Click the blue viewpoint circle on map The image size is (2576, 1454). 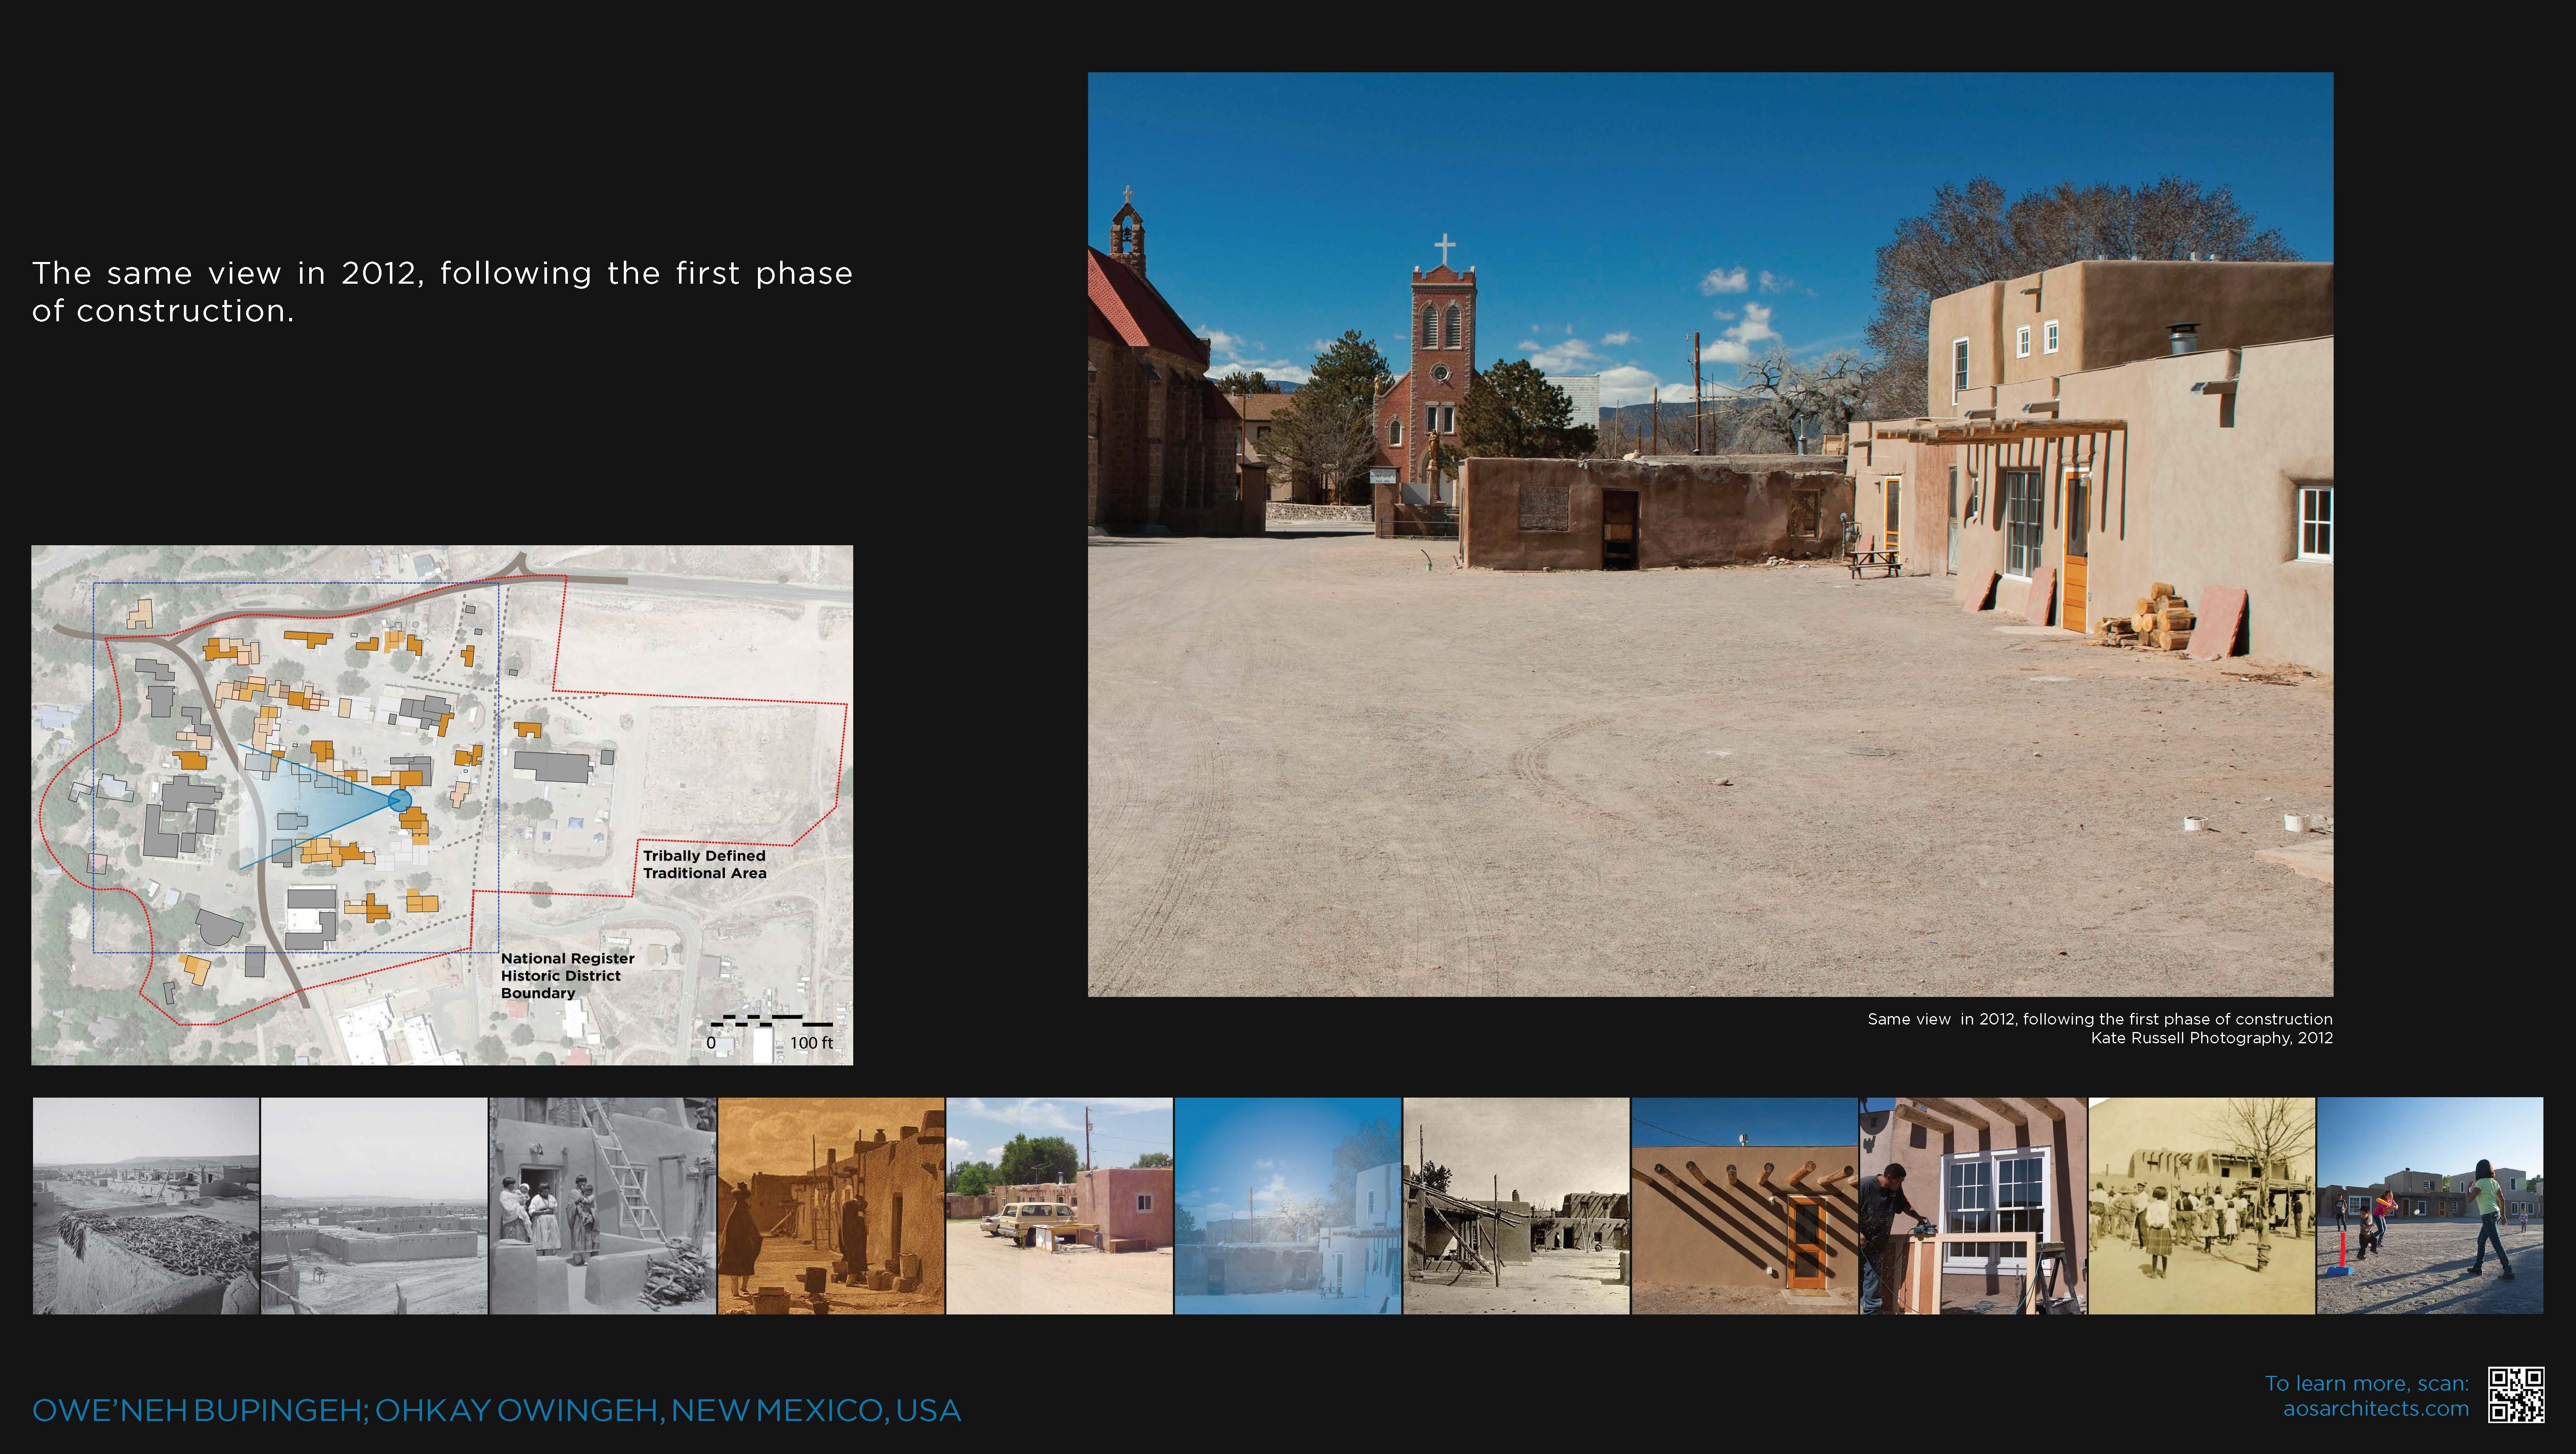(399, 800)
